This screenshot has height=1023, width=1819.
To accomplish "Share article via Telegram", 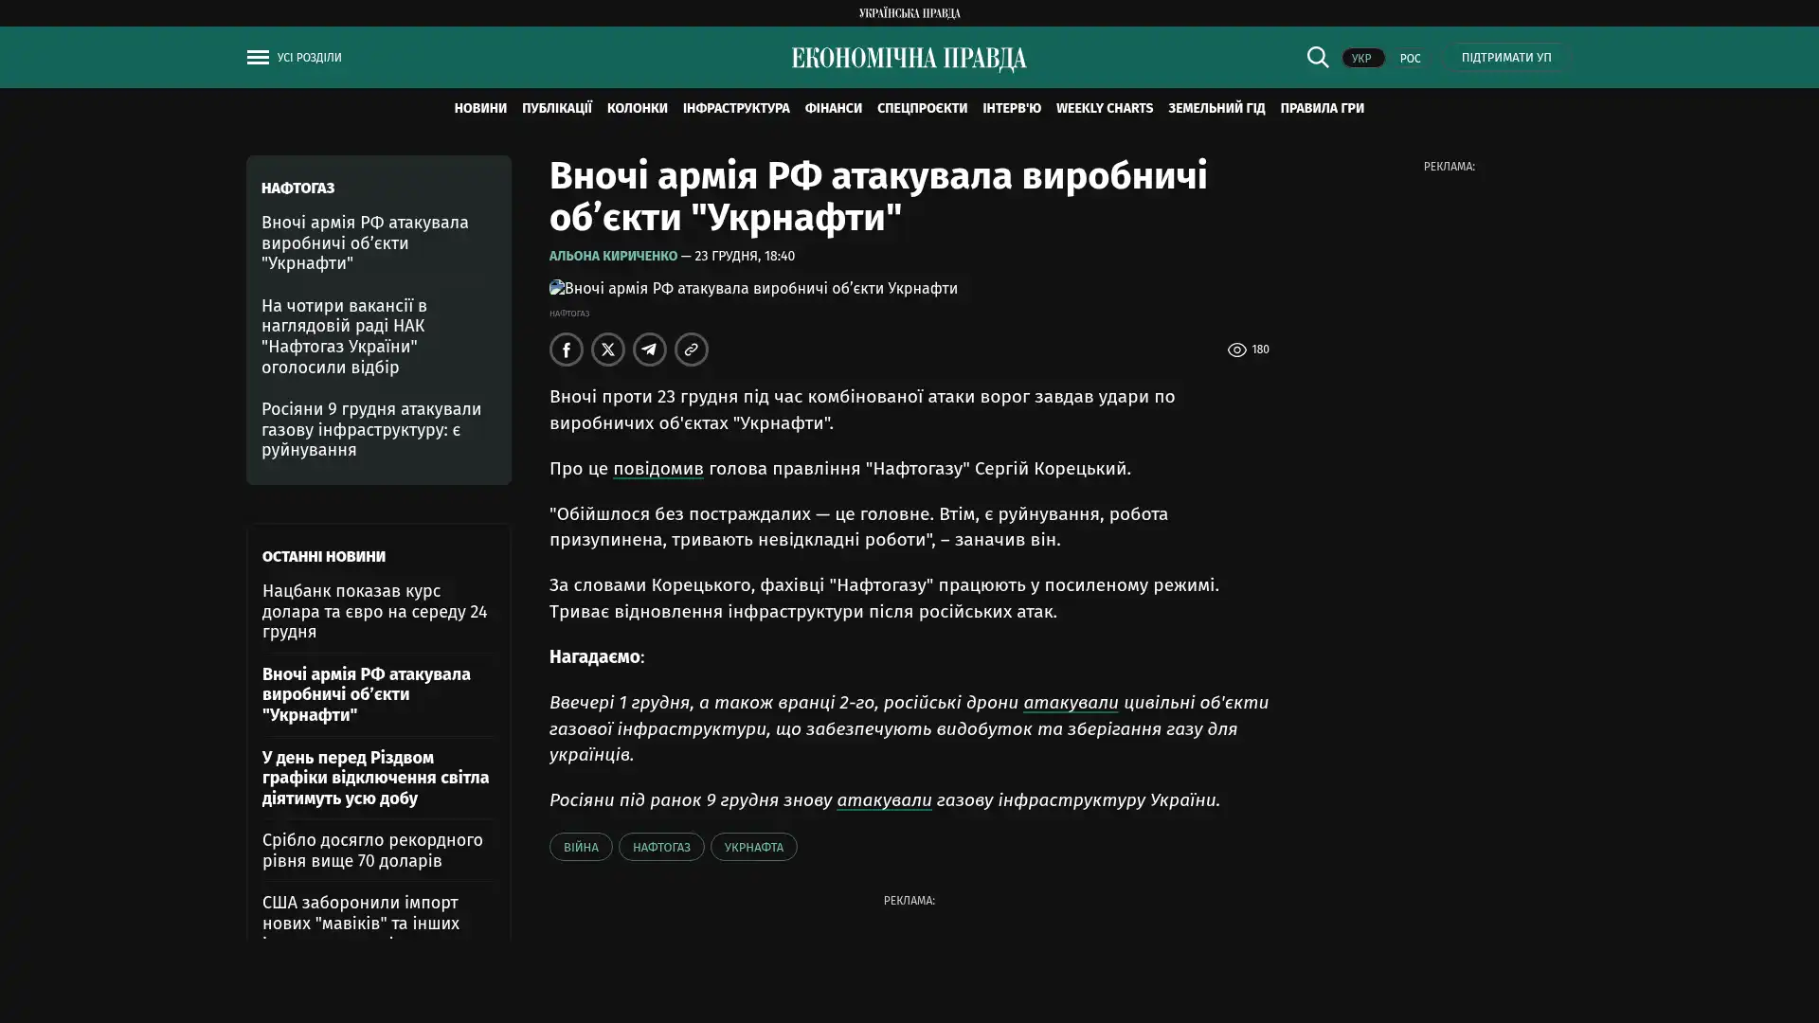I will [650, 350].
